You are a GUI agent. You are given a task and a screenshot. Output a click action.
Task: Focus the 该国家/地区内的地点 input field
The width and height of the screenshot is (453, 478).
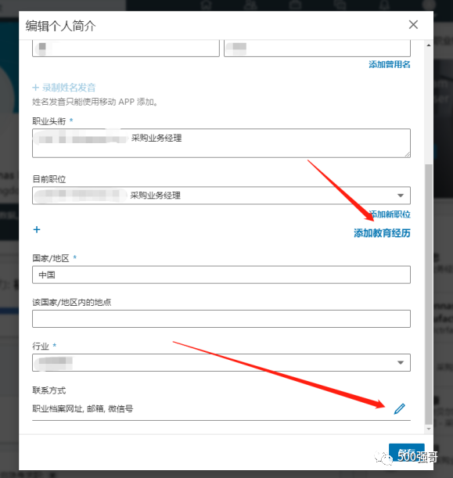point(221,318)
